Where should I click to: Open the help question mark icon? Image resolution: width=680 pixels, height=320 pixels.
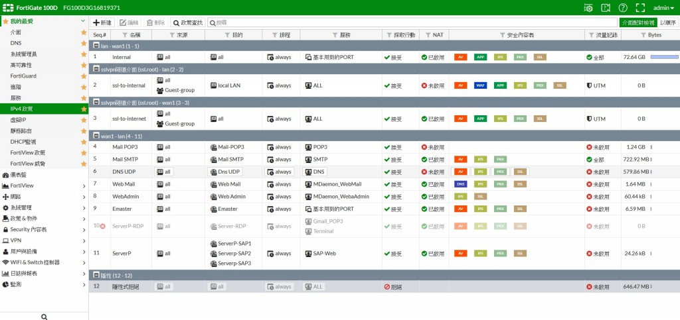point(623,8)
